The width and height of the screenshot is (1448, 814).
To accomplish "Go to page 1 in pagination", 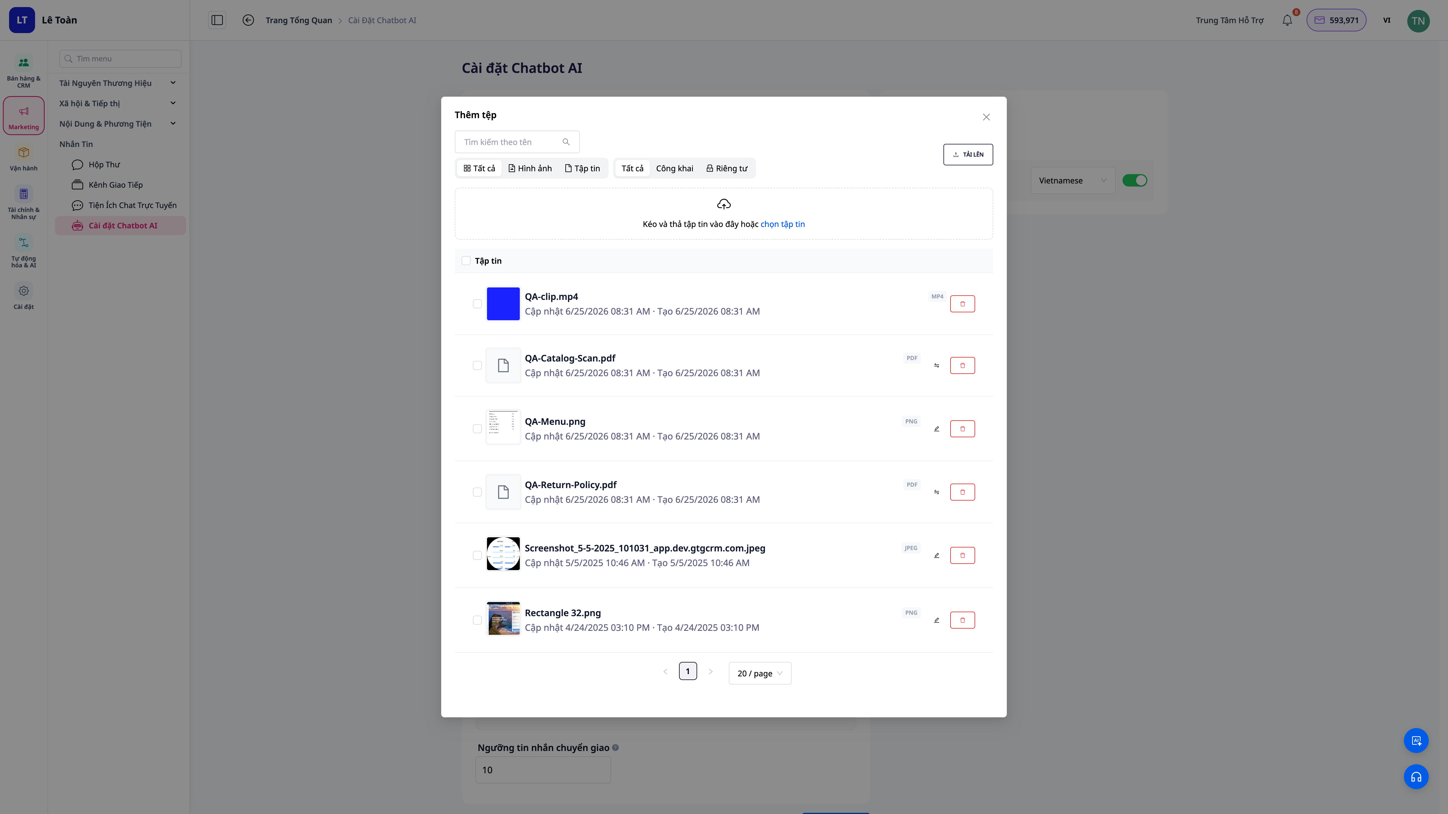I will pos(688,671).
